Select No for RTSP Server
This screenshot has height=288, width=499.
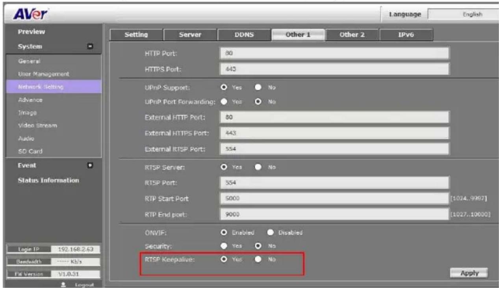point(258,167)
